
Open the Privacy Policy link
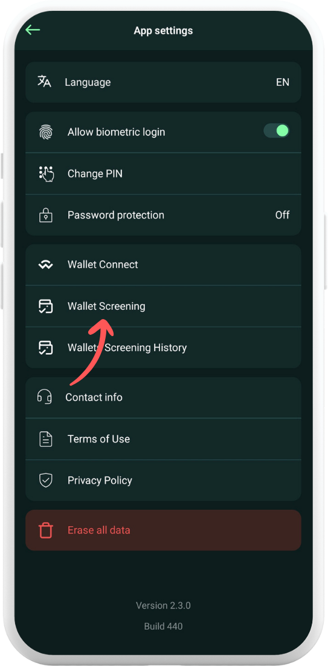pos(163,480)
